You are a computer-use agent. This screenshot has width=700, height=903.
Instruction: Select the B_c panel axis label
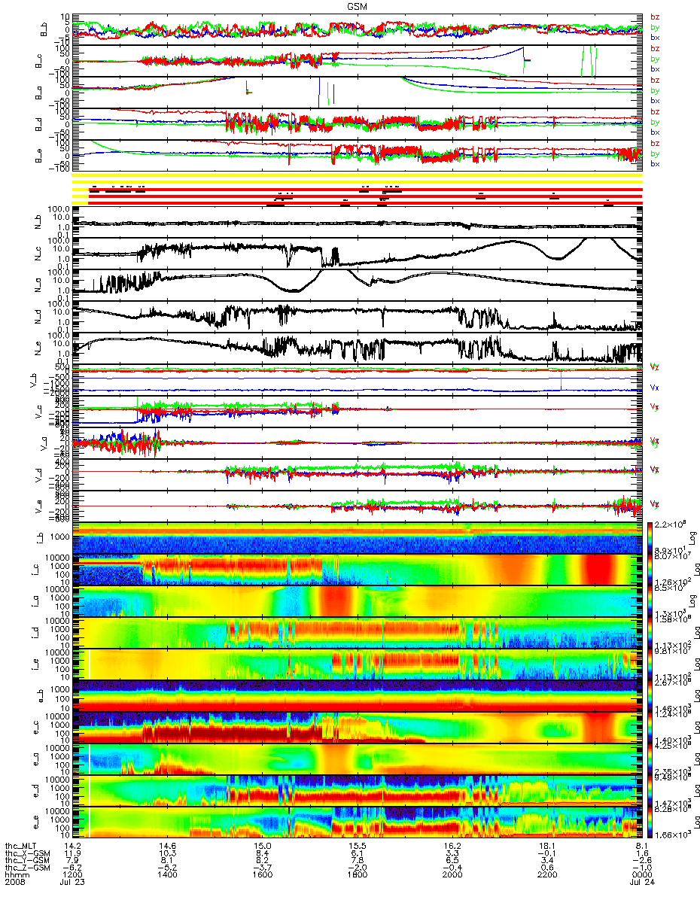(x=38, y=60)
